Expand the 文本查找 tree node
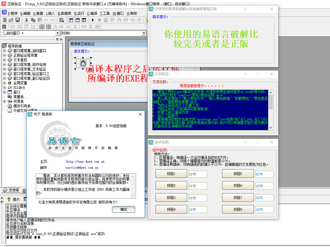This screenshot has height=247, width=330. point(4,60)
